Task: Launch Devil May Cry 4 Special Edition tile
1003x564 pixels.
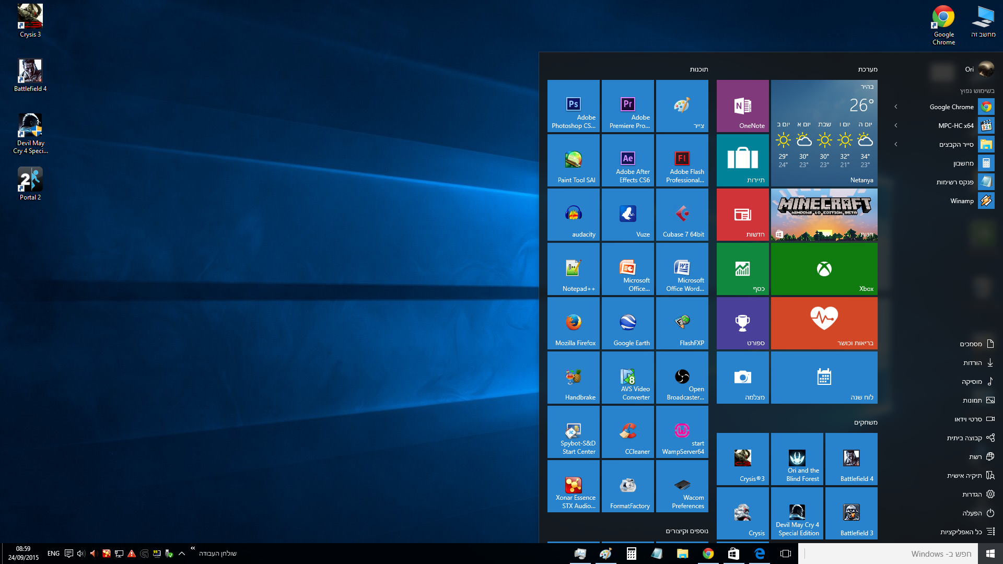Action: point(797,513)
